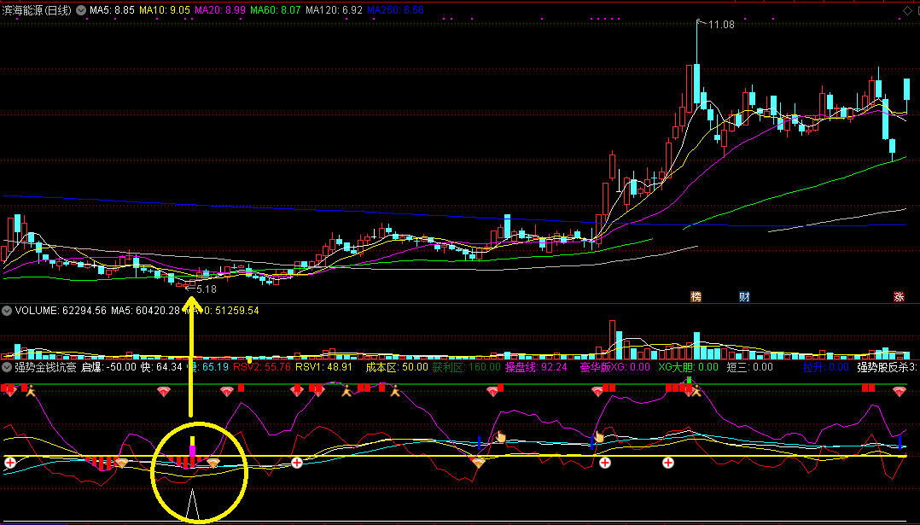The image size is (920, 525).
Task: Select the MA10: 9.05 moving average label
Action: coord(164,10)
